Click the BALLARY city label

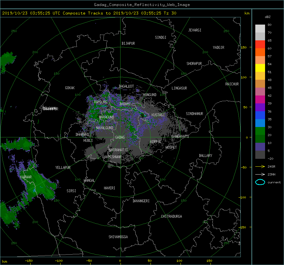coord(205,156)
